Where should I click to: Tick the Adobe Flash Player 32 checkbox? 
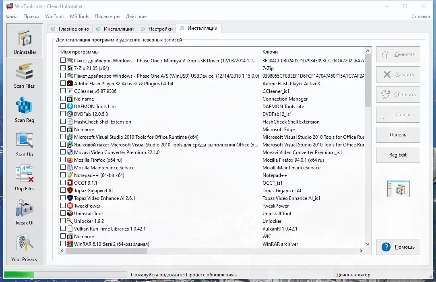pos(63,83)
